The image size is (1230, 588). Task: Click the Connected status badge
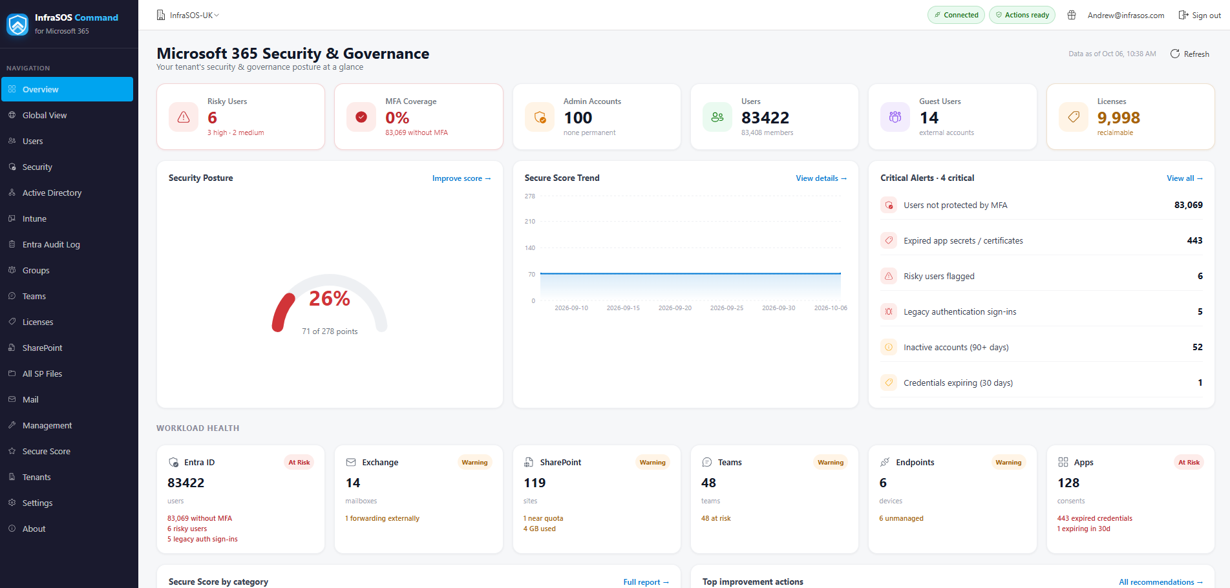coord(956,15)
